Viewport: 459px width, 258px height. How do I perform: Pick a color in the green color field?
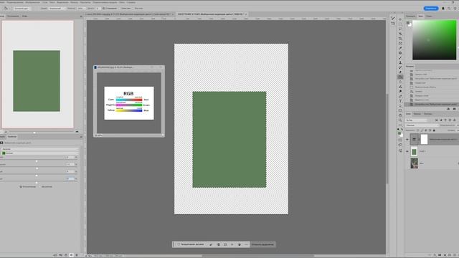point(434,40)
